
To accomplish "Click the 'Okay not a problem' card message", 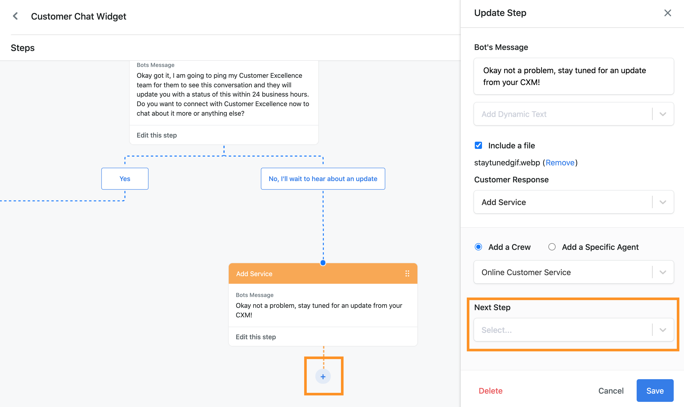I will click(319, 310).
